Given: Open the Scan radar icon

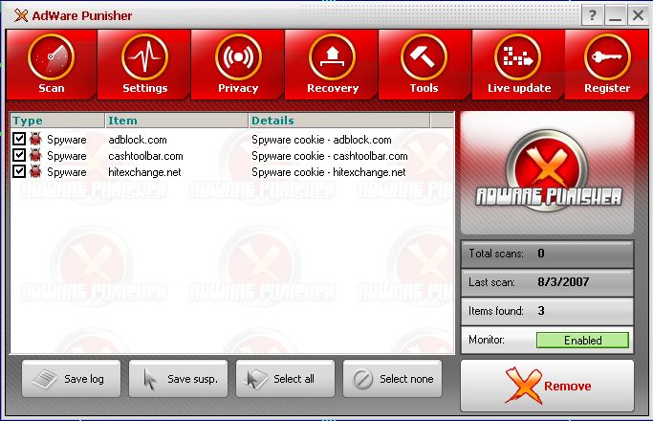Looking at the screenshot, I should point(52,57).
